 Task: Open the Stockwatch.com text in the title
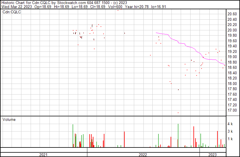pyautogui.click(x=69, y=3)
